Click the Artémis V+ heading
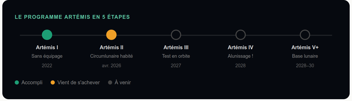Viewport: 352px width, 101px height. click(305, 47)
